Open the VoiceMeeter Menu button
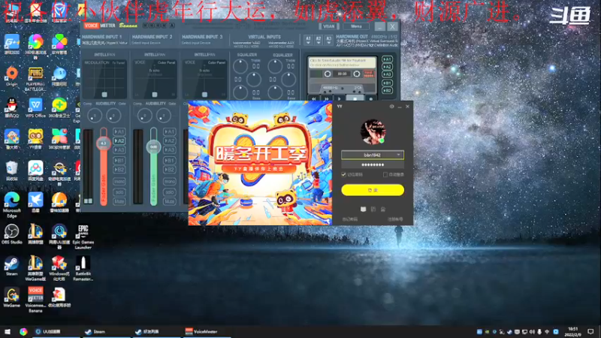Screen dimensions: 601x338 [x=356, y=26]
